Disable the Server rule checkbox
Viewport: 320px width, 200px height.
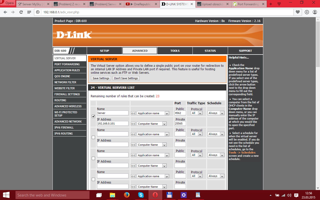pyautogui.click(x=93, y=116)
